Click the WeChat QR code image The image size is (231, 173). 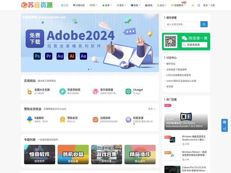pyautogui.click(x=171, y=41)
